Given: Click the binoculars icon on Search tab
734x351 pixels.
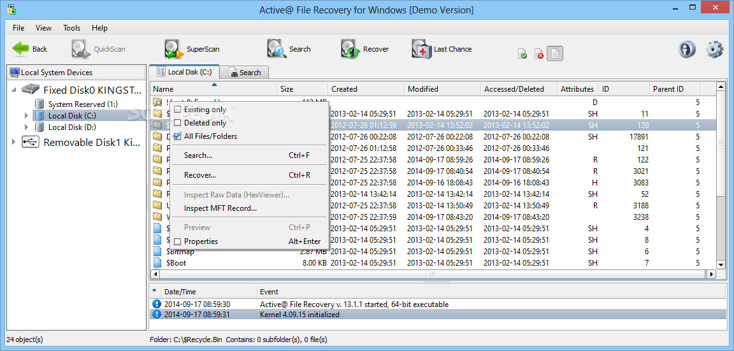Looking at the screenshot, I should (233, 73).
